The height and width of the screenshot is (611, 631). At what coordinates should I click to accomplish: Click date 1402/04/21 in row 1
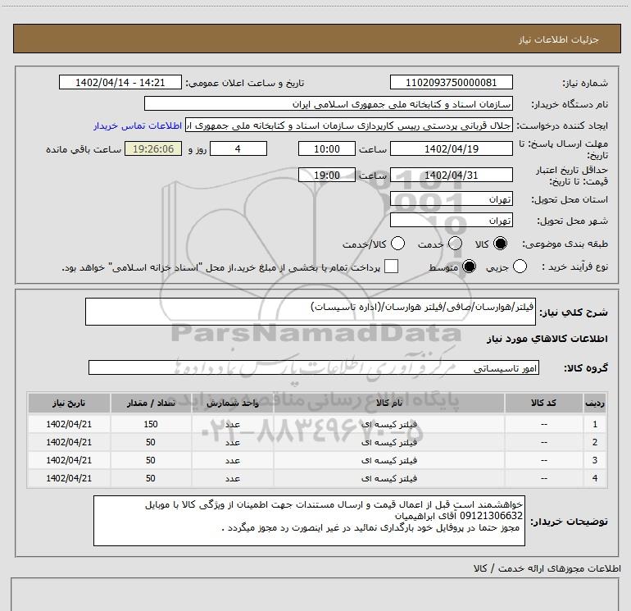(69, 424)
